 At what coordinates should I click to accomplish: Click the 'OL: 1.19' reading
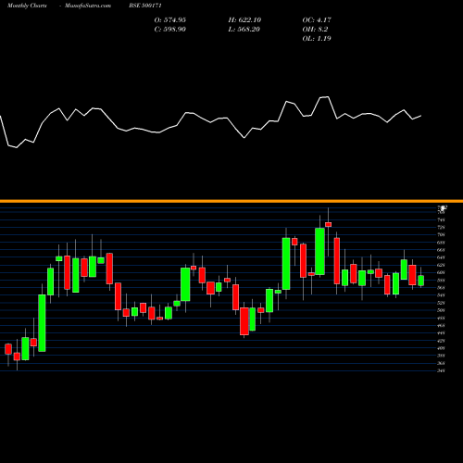[317, 38]
